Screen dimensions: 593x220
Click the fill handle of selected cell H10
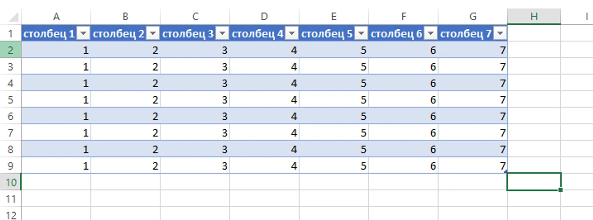561,190
